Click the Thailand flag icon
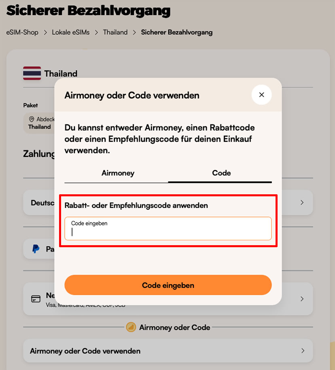This screenshot has height=370, width=335. point(32,73)
